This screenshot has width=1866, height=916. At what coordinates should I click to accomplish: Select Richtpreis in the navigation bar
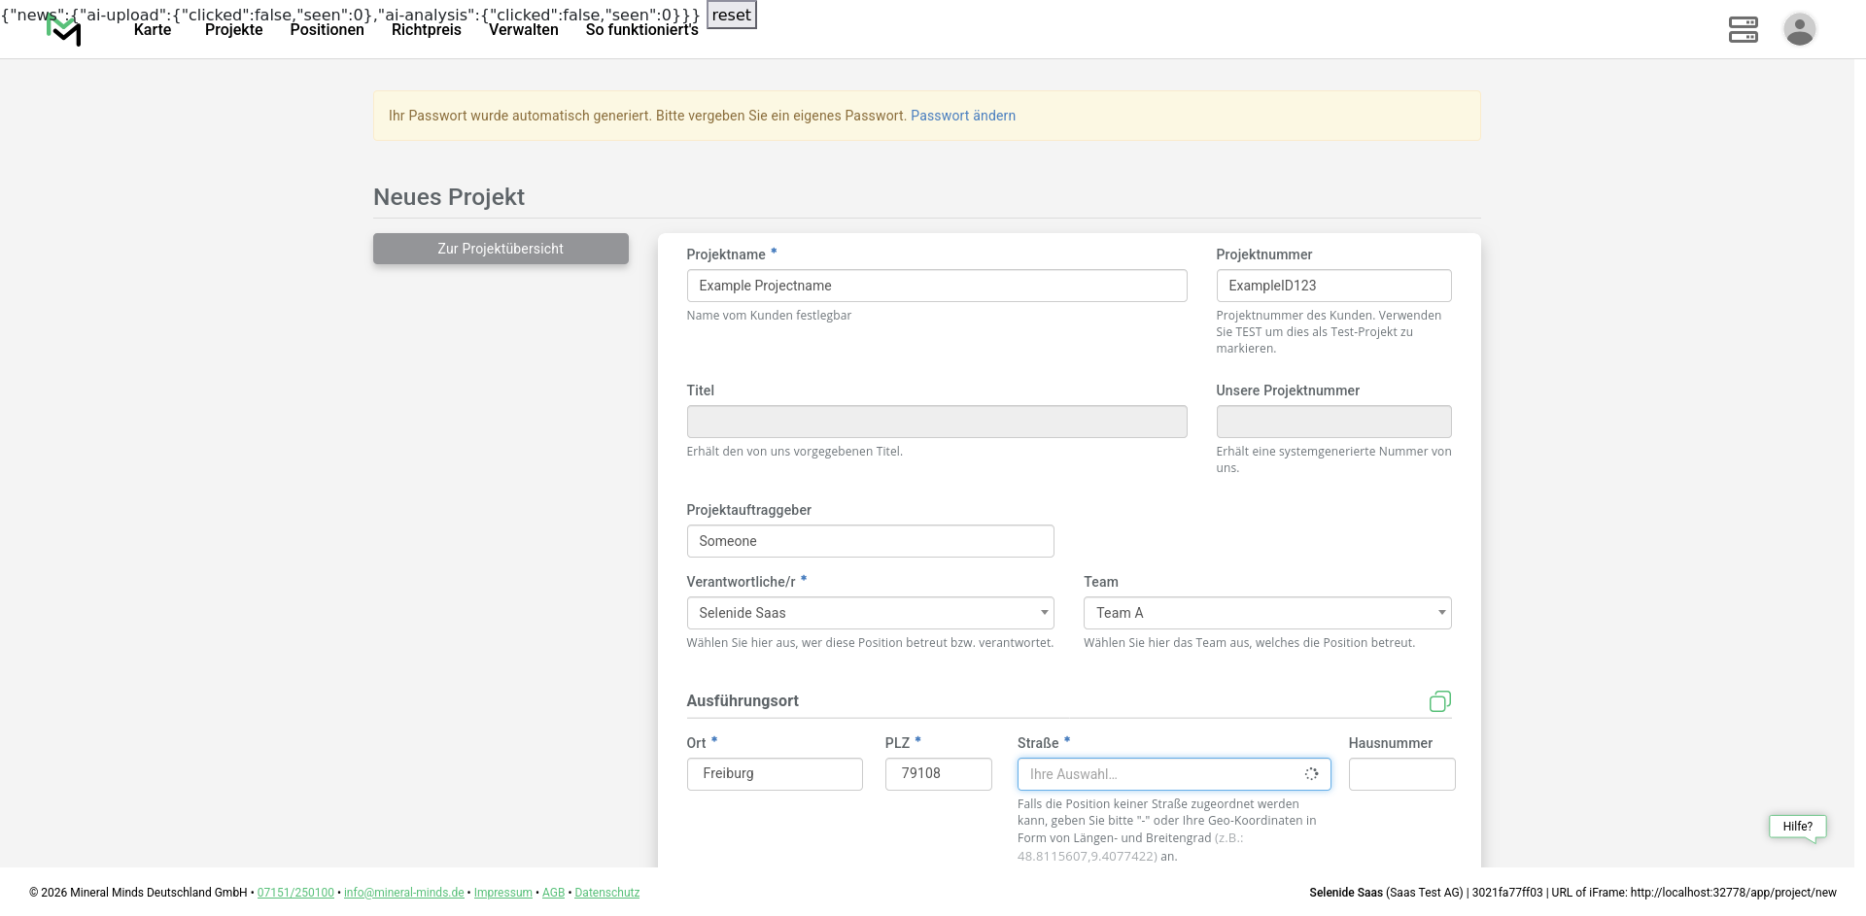pos(426,30)
